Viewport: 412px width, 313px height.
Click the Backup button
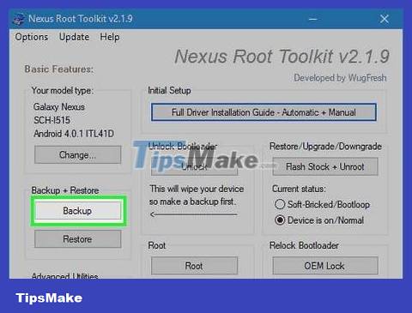tap(77, 211)
